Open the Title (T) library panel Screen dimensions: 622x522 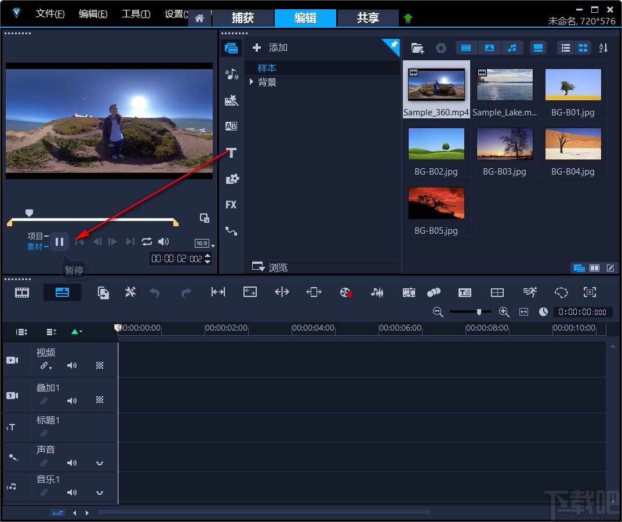[x=231, y=153]
